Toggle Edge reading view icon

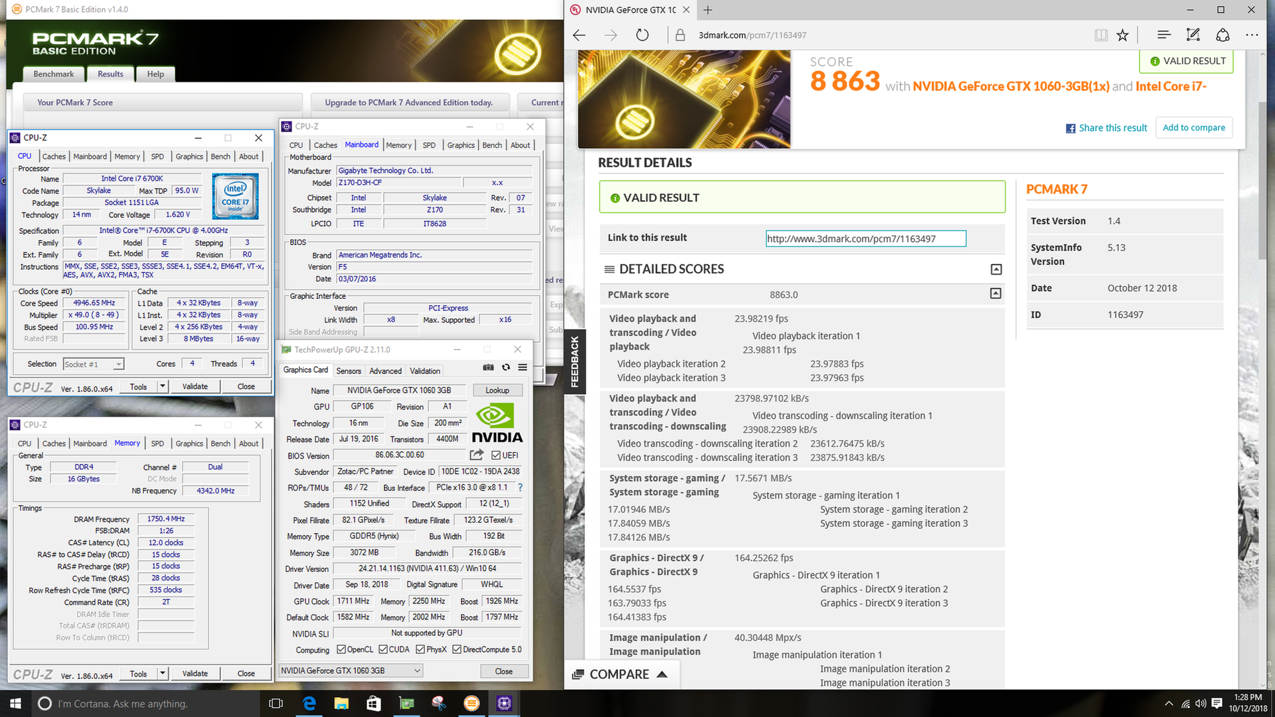[1101, 35]
